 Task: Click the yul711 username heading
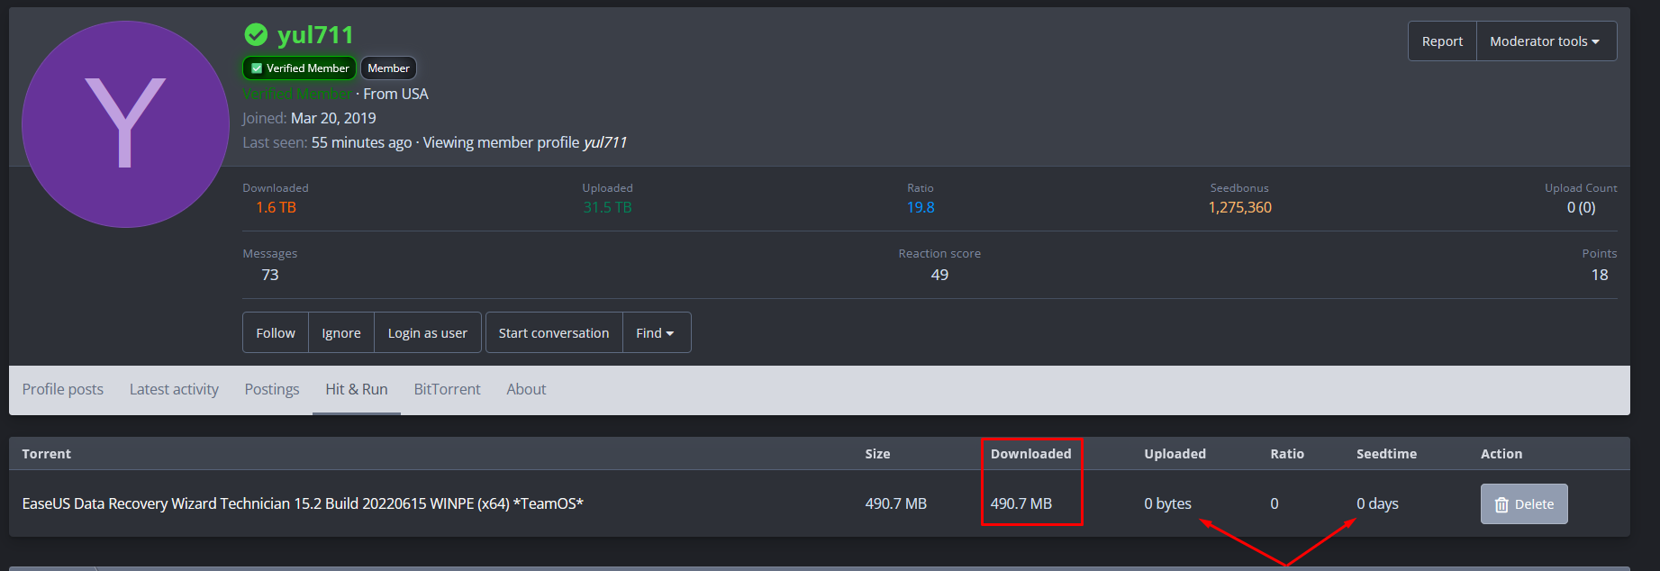coord(315,35)
